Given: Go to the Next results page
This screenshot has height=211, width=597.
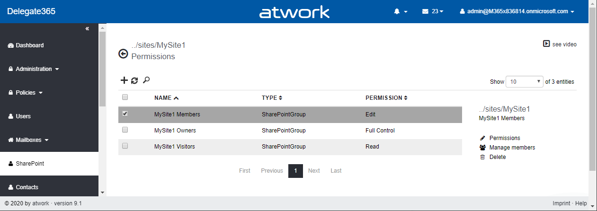Looking at the screenshot, I should click(x=314, y=171).
